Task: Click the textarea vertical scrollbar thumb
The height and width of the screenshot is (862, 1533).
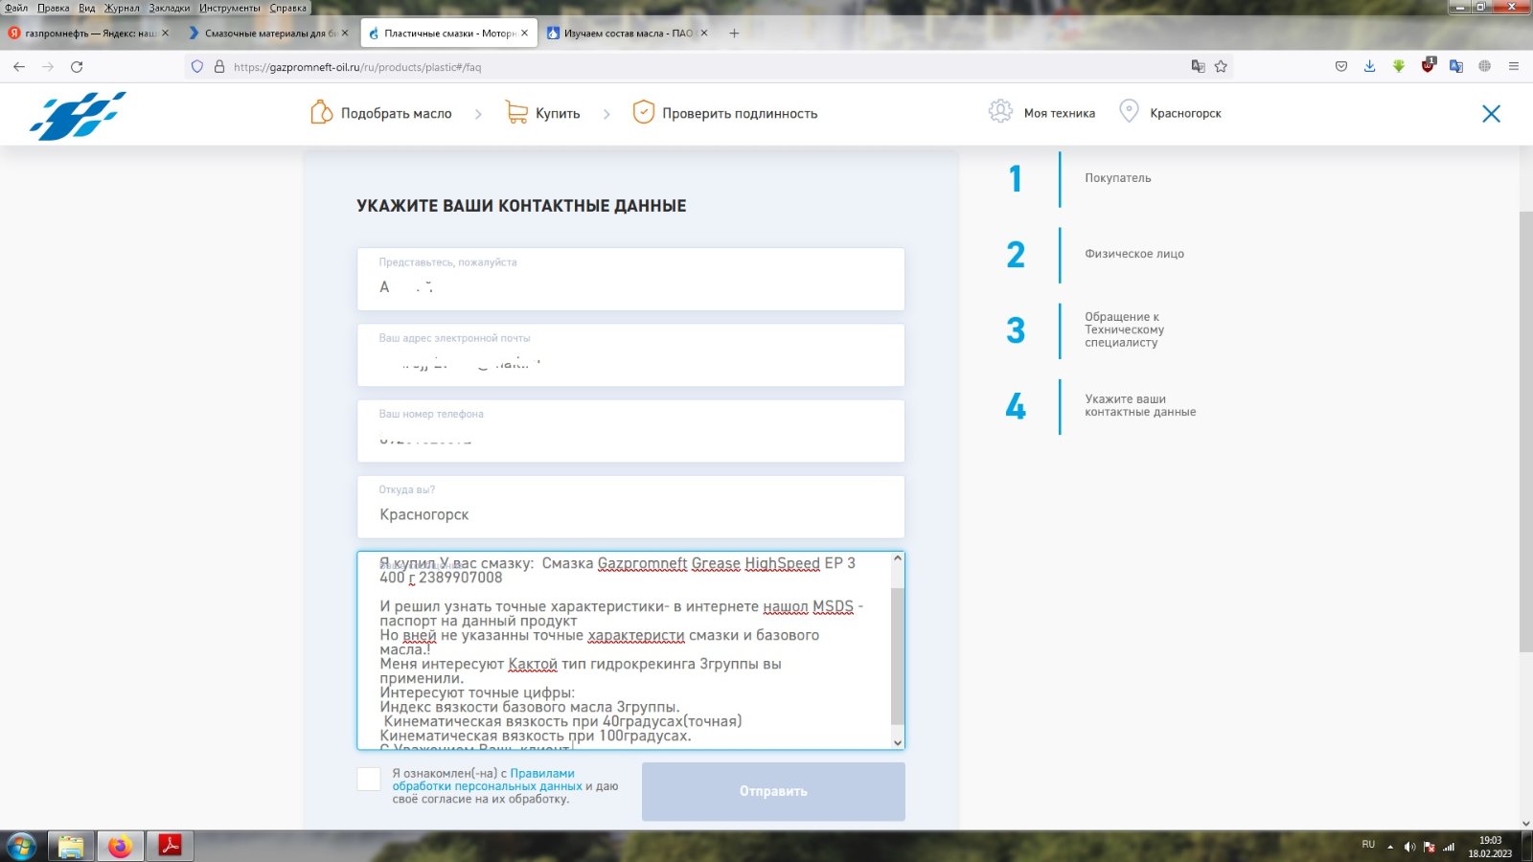Action: 898,656
